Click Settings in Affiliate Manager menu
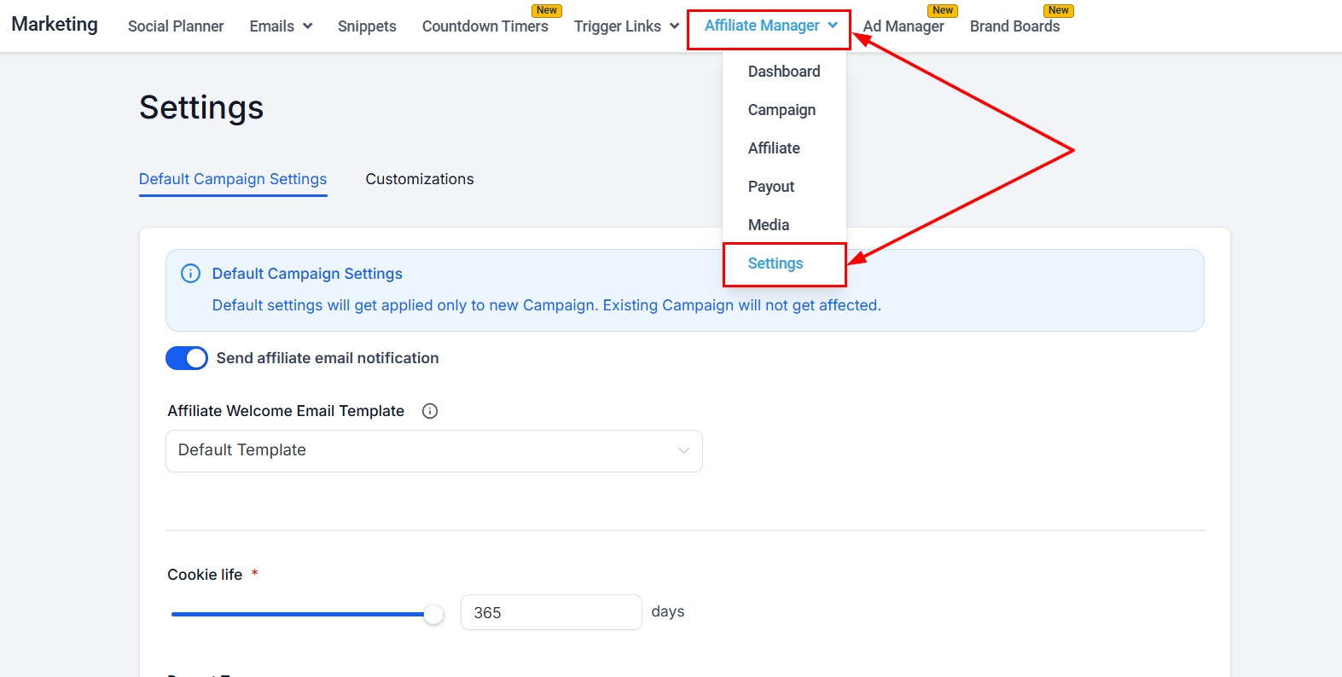 776,263
